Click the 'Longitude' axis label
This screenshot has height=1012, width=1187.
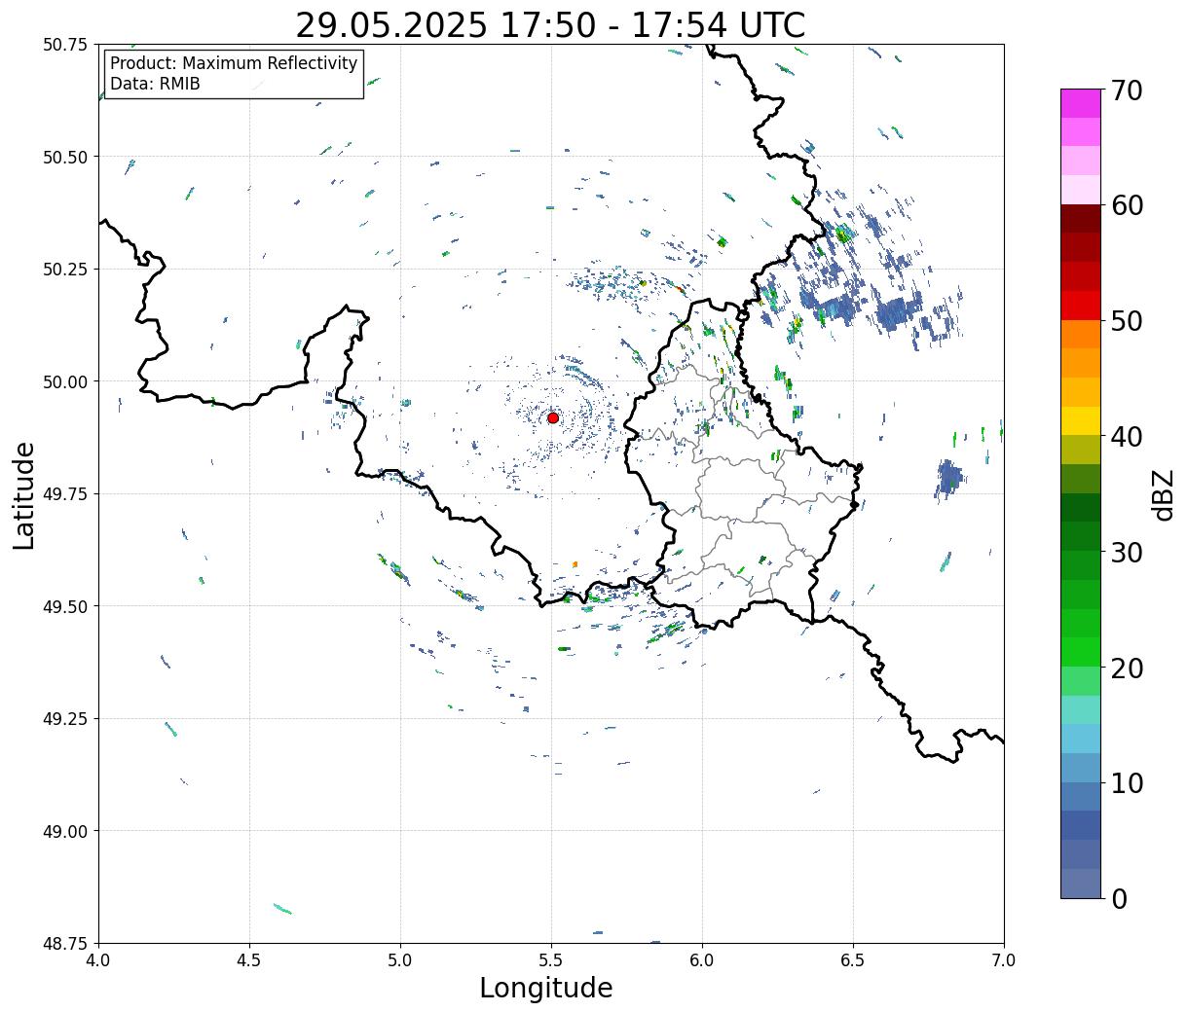pos(546,988)
